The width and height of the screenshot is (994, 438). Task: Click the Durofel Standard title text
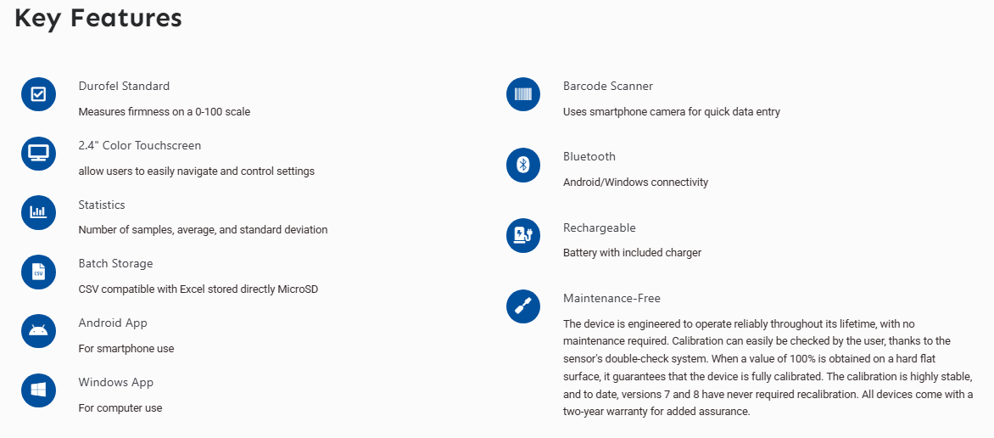124,86
